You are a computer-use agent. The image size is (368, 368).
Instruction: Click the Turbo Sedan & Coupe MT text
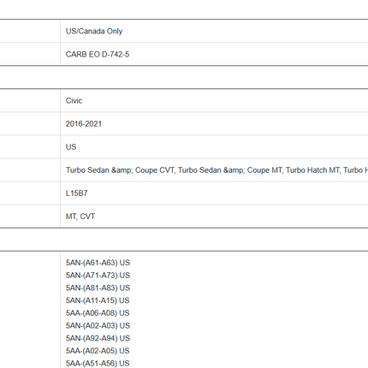tap(230, 170)
